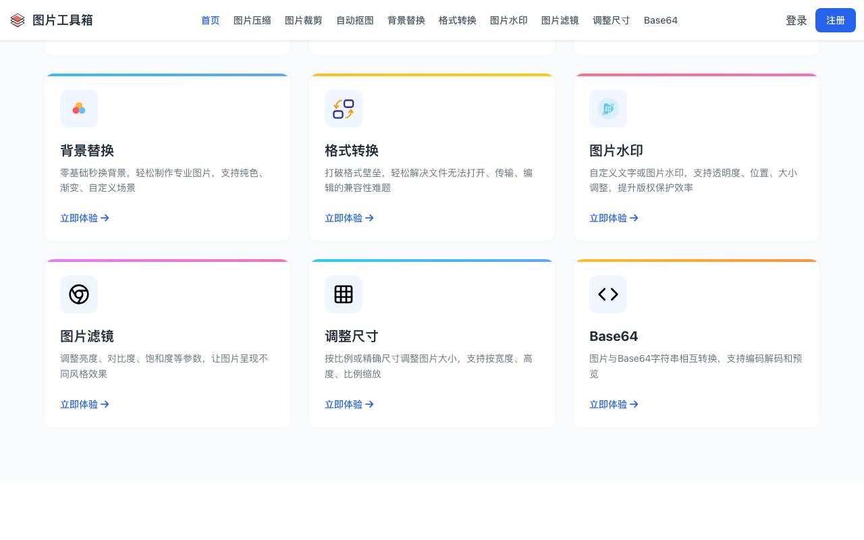Click the 格式转换 swap arrows icon
Screen dimensions: 864x540
tap(344, 109)
